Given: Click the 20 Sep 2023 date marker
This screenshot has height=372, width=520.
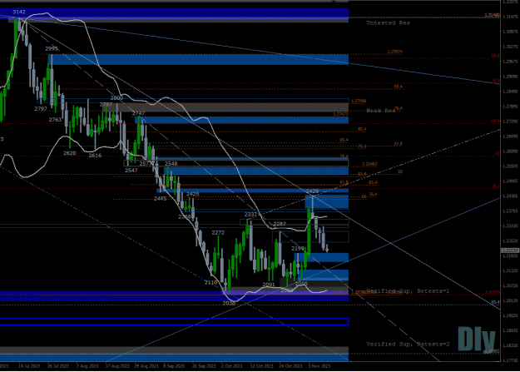Looking at the screenshot, I should click(x=204, y=366).
